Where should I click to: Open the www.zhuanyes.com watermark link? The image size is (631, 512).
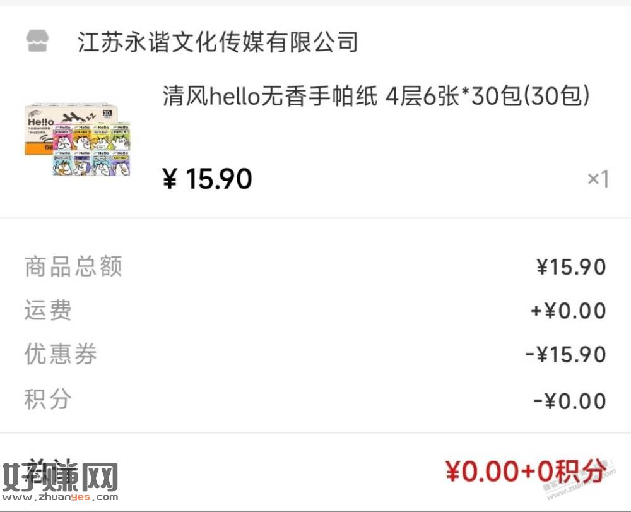point(60,497)
